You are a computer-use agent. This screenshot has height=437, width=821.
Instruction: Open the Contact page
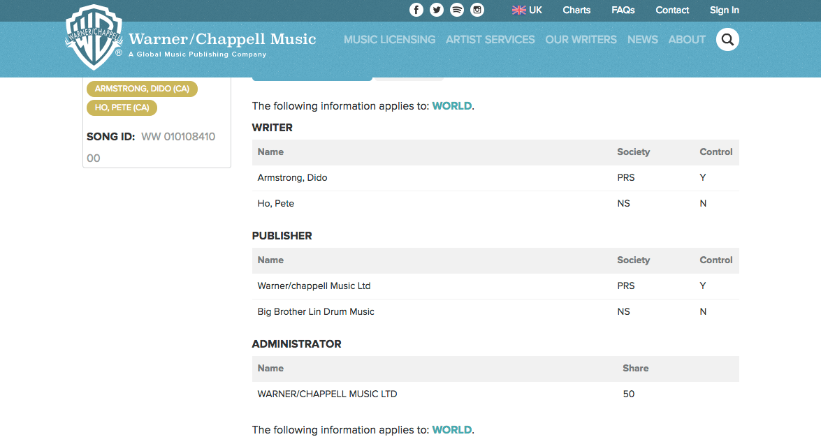672,10
